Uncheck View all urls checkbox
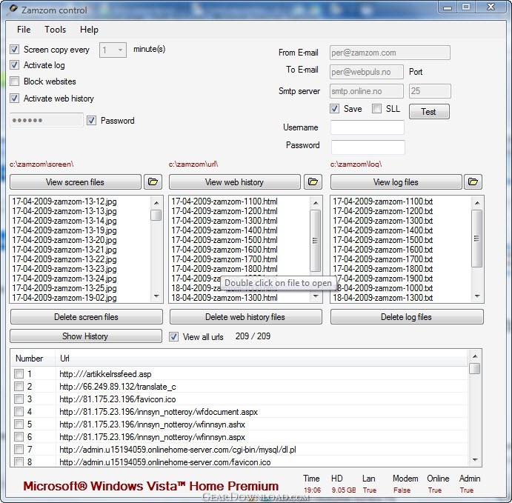The width and height of the screenshot is (512, 503). (173, 336)
